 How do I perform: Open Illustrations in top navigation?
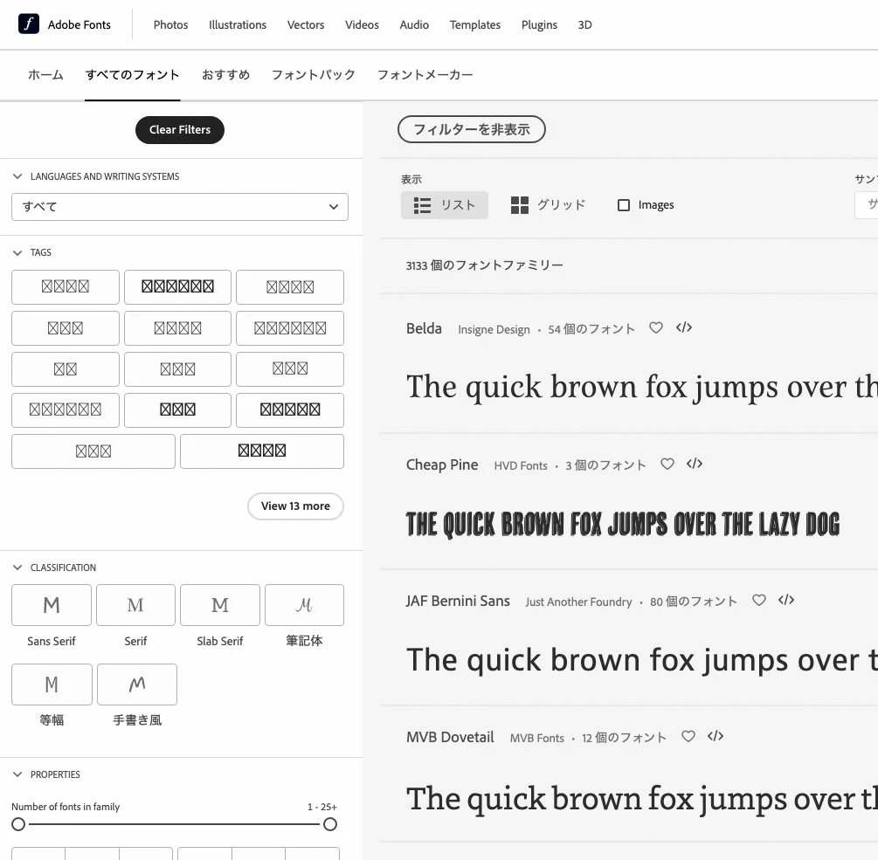coord(238,24)
